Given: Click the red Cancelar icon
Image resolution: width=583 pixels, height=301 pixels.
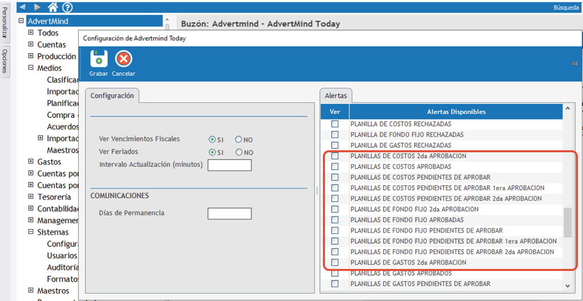Looking at the screenshot, I should 124,59.
